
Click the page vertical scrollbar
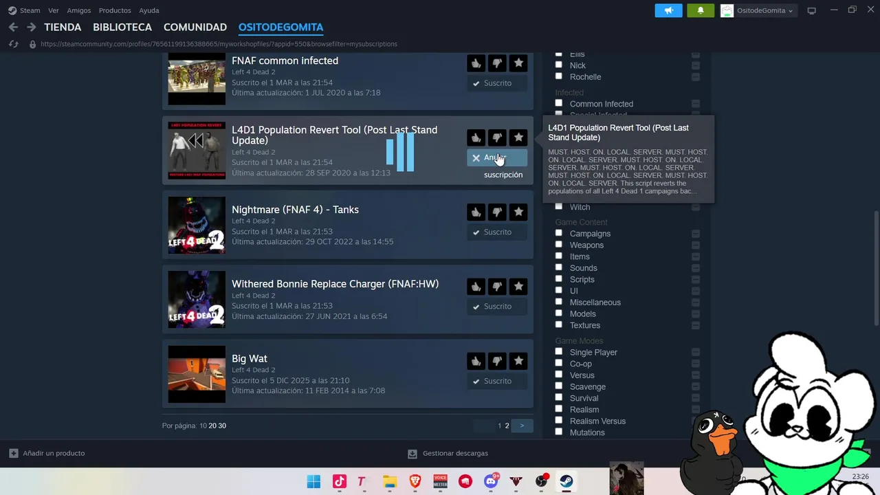click(876, 268)
